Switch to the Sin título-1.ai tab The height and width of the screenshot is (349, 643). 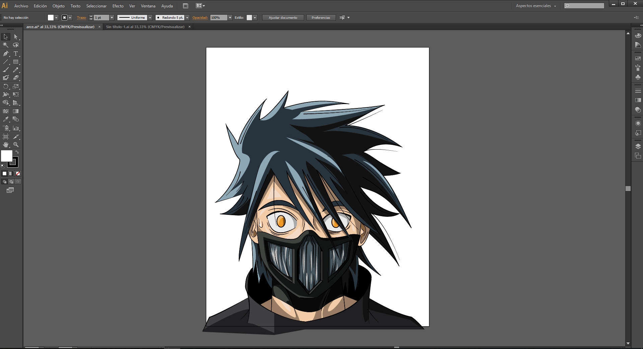[x=145, y=27]
